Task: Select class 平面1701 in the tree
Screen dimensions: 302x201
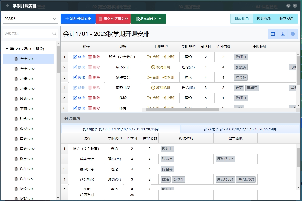Action: pyautogui.click(x=28, y=109)
